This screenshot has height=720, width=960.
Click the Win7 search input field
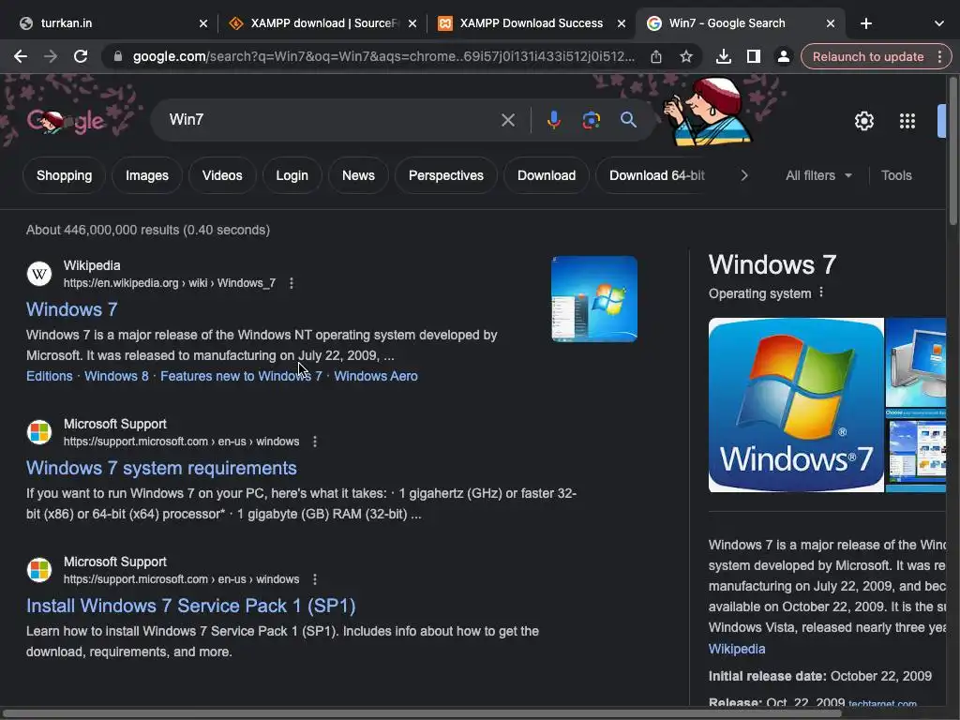click(x=331, y=119)
